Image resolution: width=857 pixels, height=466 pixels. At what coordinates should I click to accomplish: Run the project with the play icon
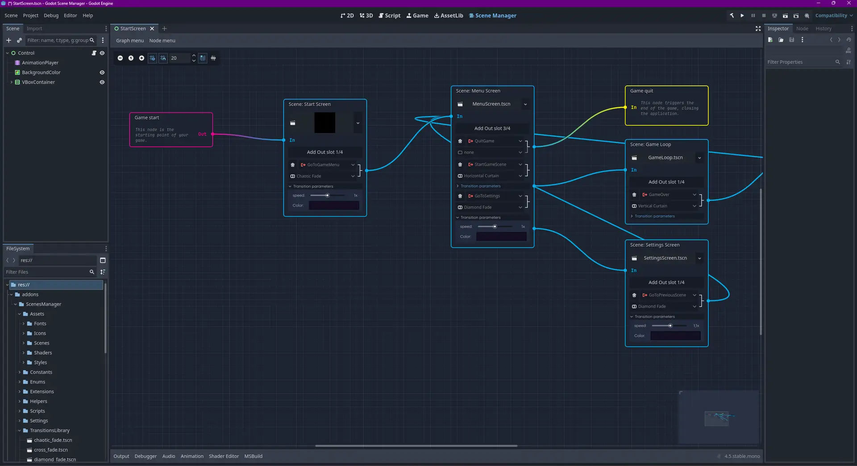pyautogui.click(x=742, y=15)
